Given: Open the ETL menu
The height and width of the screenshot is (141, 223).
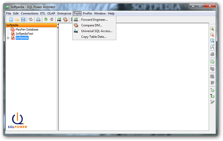Looking at the screenshot, I should click(x=43, y=13).
